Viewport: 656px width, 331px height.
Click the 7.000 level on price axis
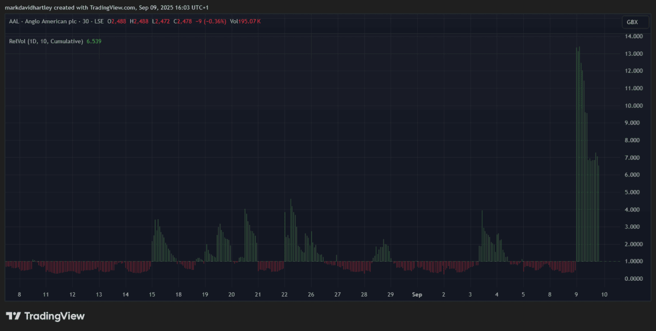[634, 158]
